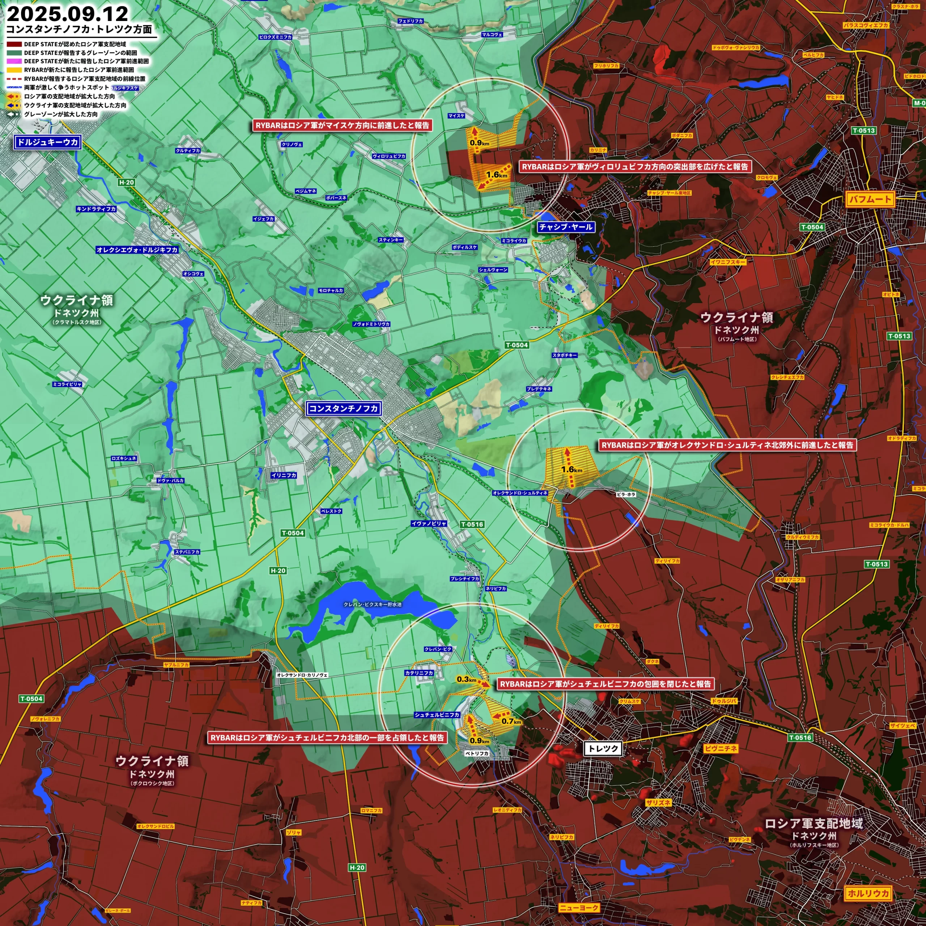Click the blue Ukrainian-advance arrow in the legend

click(x=13, y=105)
